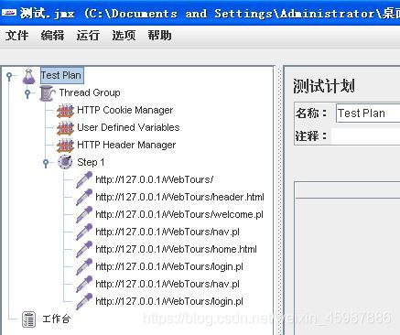Select the WebTours/welcome.pl request

pos(179,214)
